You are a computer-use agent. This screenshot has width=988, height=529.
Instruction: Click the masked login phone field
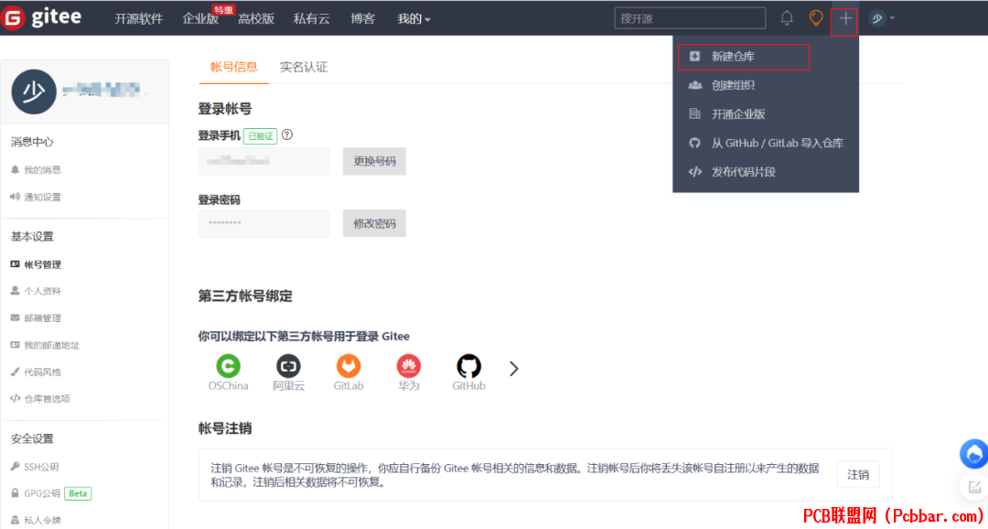(x=264, y=161)
